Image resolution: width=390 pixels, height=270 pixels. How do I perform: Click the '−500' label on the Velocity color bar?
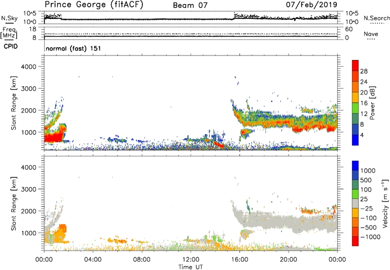(x=368, y=228)
